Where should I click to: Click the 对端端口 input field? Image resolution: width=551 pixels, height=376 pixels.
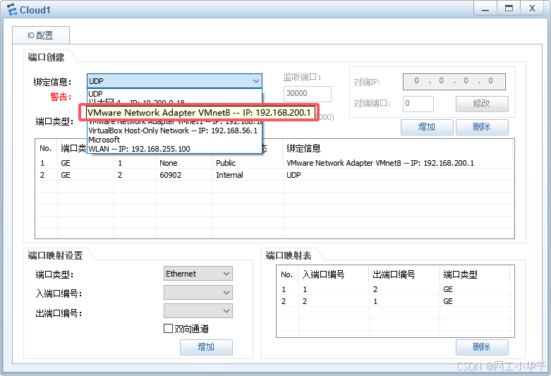(x=418, y=104)
